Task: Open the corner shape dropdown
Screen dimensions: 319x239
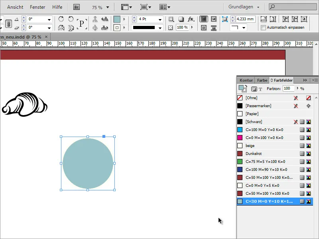Action: [x=244, y=27]
